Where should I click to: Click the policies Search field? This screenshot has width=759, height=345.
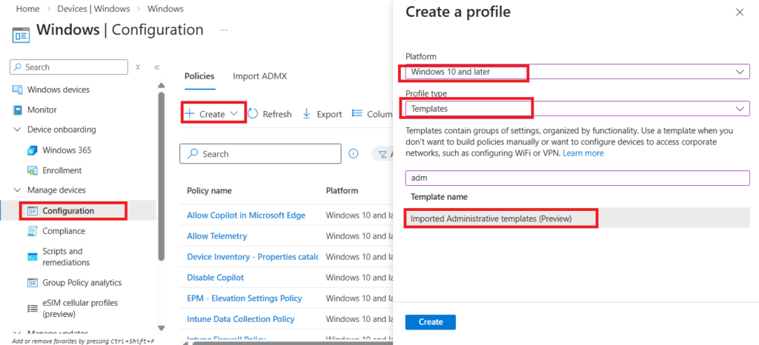click(260, 154)
